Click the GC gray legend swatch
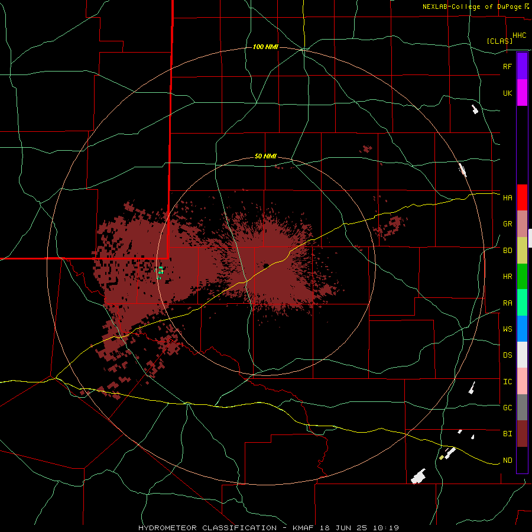 tap(522, 407)
